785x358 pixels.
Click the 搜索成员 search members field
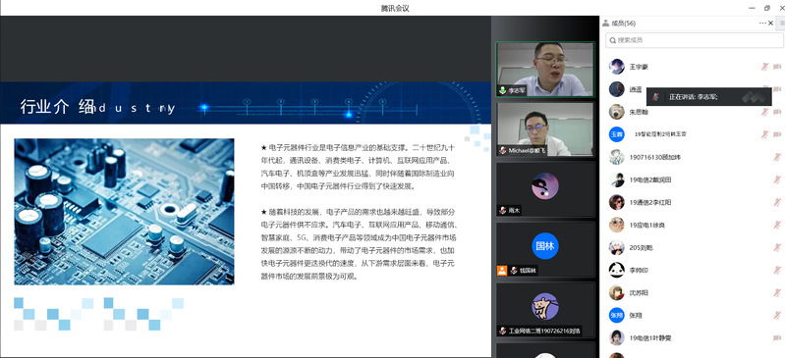click(x=695, y=40)
